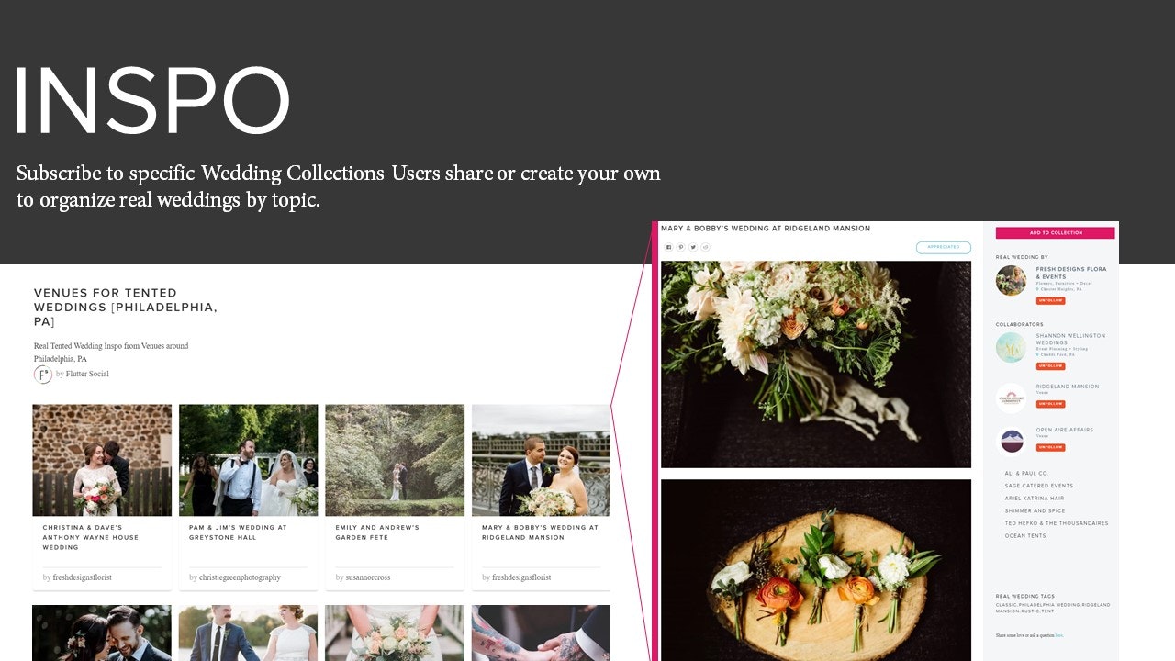Open the Open Aire Affairs avatar
The width and height of the screenshot is (1175, 661).
tap(1011, 439)
